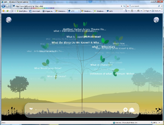Click the zoom level 100% button
The height and width of the screenshot is (125, 164).
click(154, 123)
